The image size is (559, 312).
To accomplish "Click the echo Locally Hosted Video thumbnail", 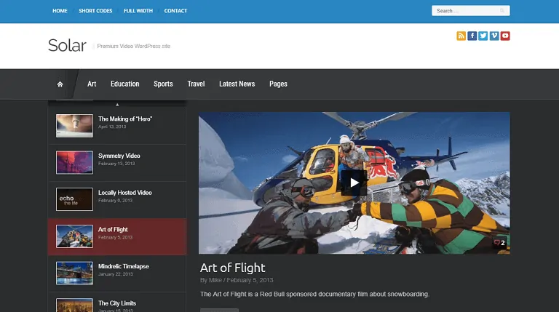I will pyautogui.click(x=74, y=199).
